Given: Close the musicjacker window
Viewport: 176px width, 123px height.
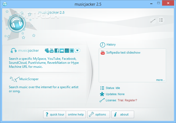Looking at the screenshot, I should (x=168, y=3).
